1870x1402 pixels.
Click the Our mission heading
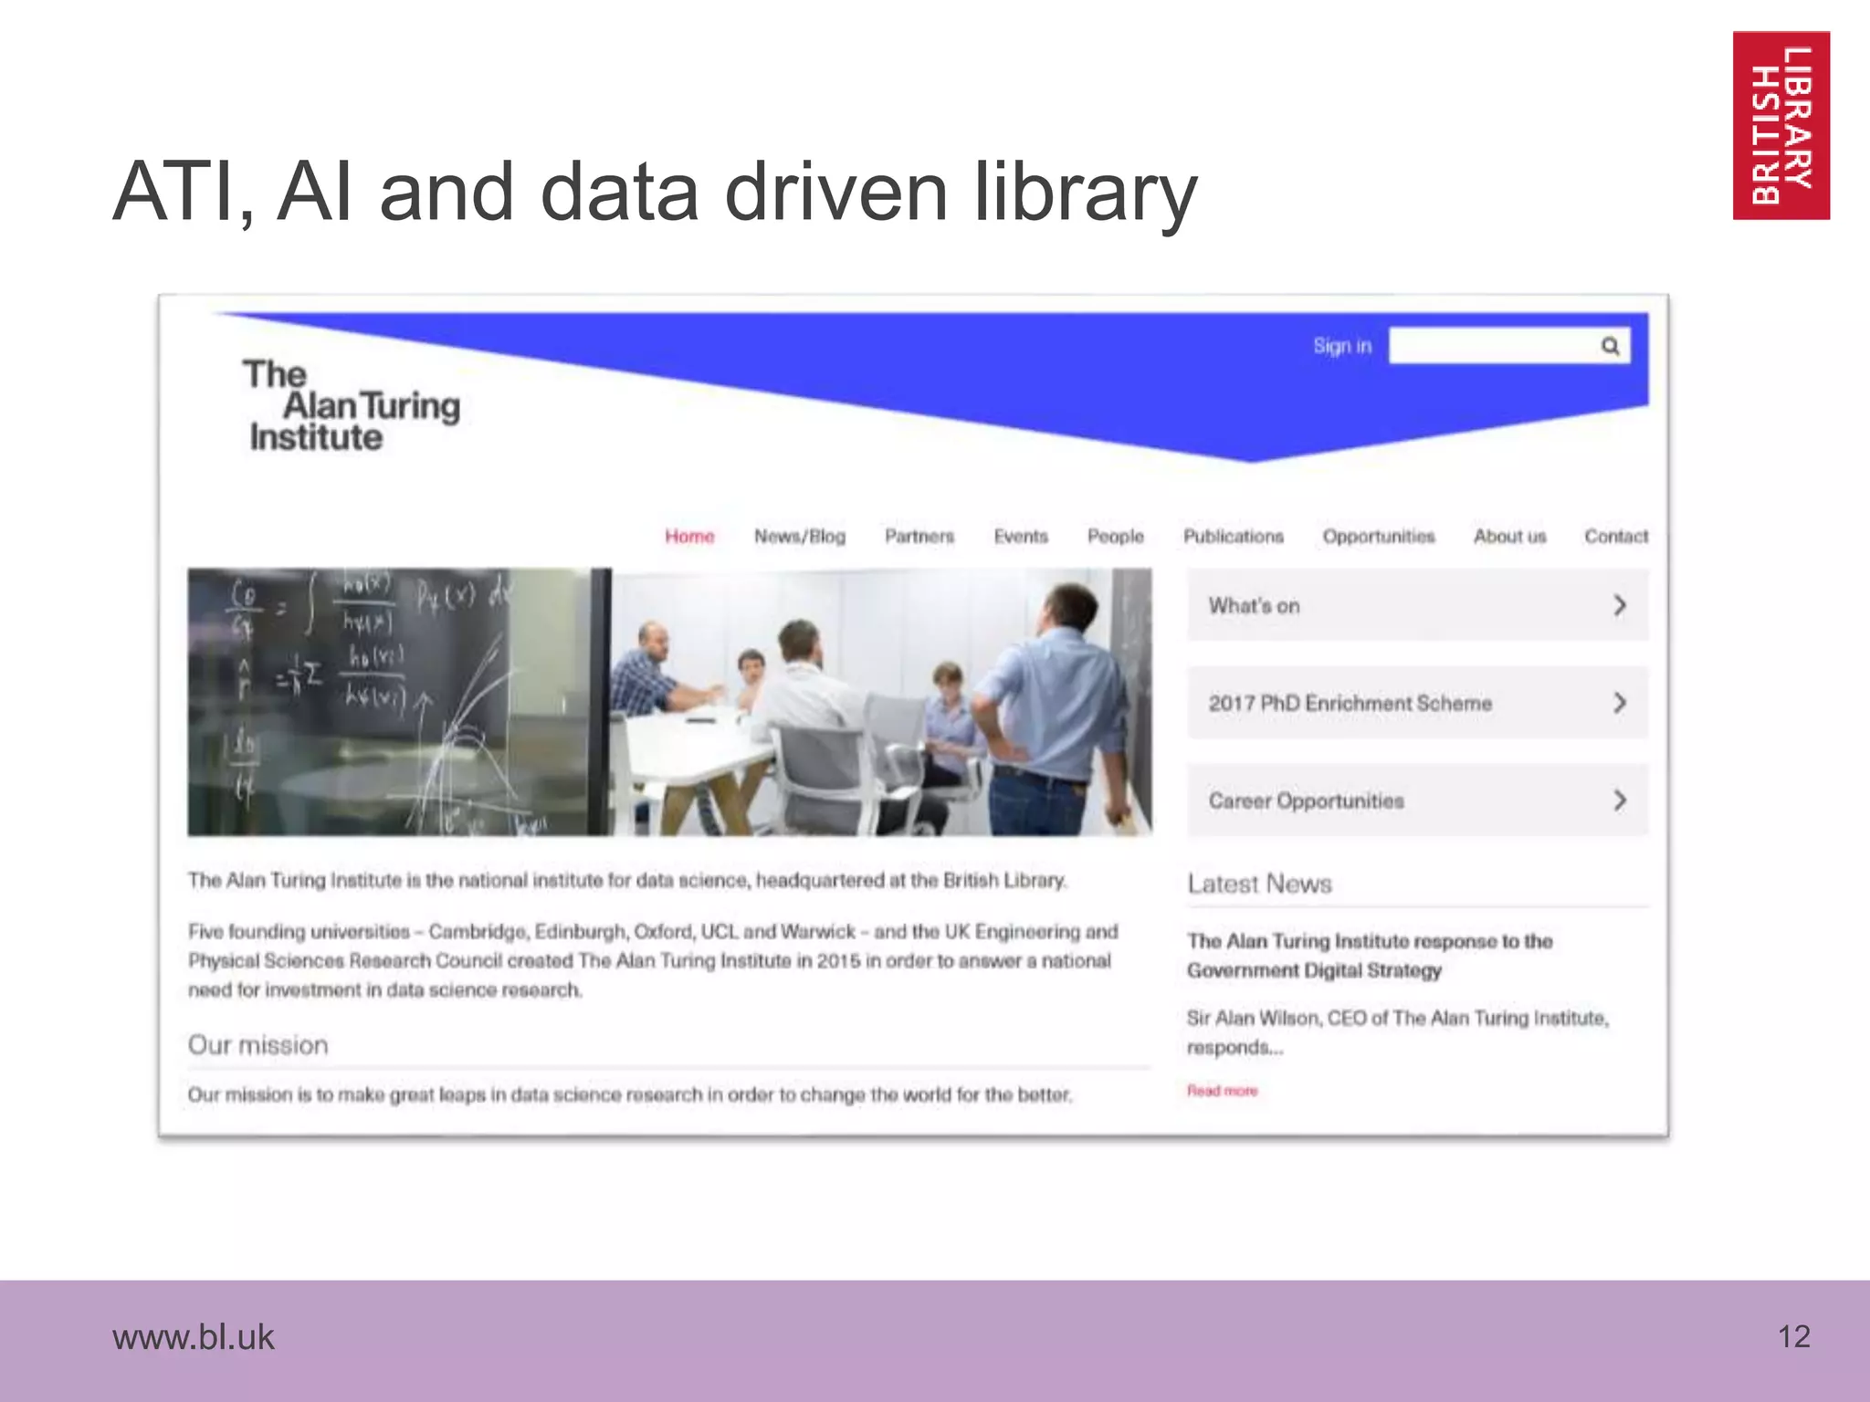tap(257, 1045)
